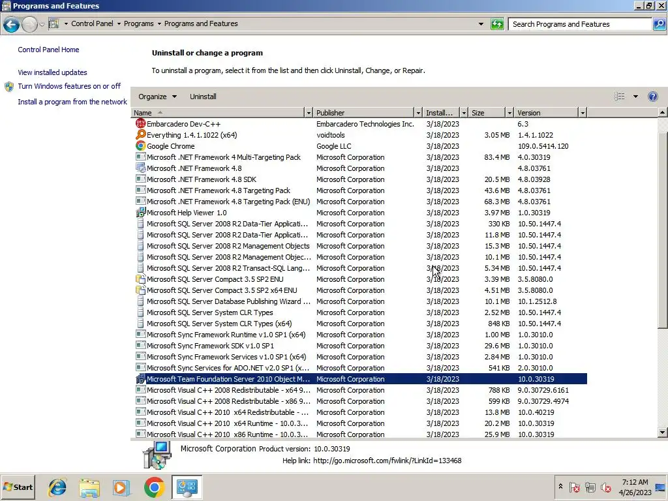
Task: Click the scrollbar up arrow
Action: [662, 112]
